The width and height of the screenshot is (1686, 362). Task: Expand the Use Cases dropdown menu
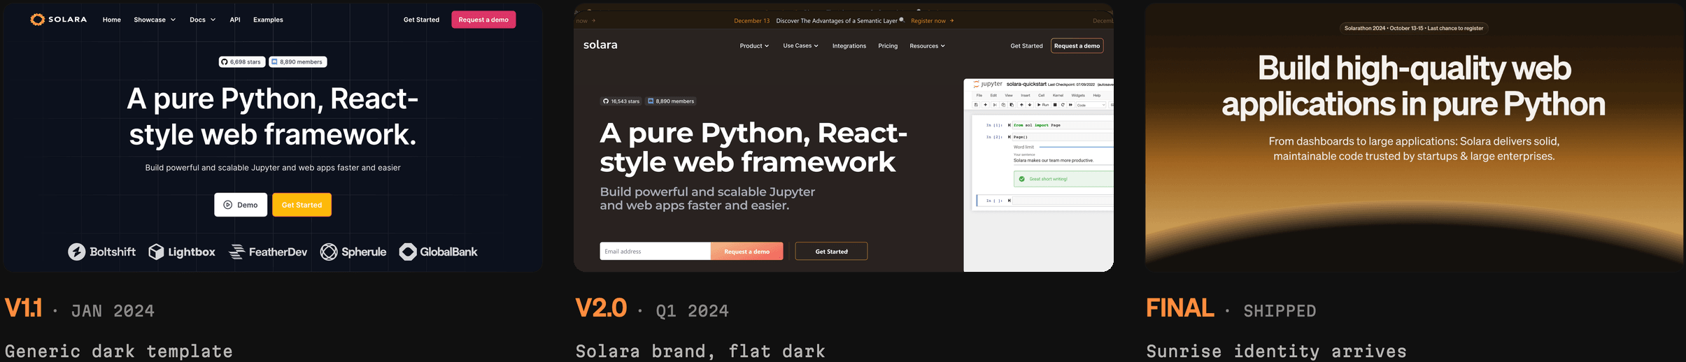pyautogui.click(x=800, y=45)
